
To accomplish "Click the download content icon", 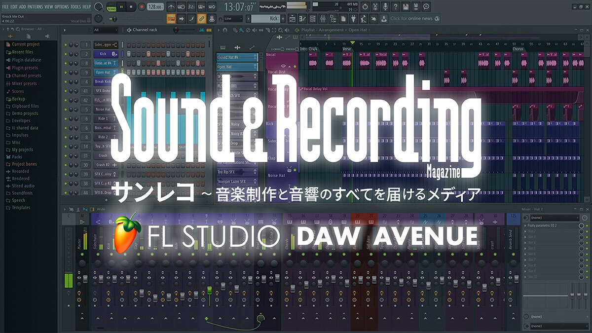I will tap(383, 18).
